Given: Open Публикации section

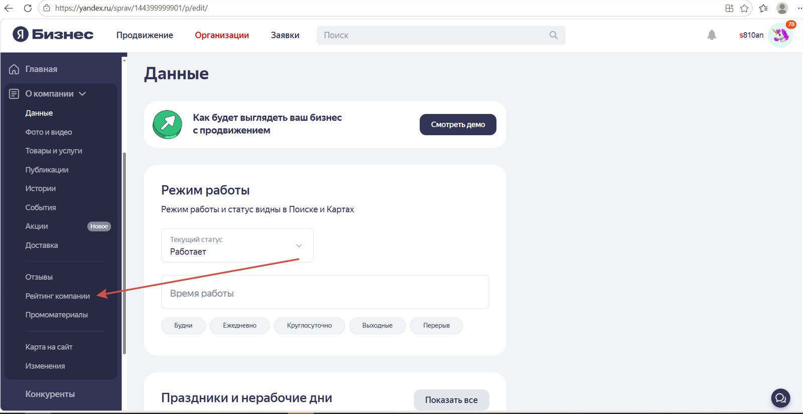Looking at the screenshot, I should pos(47,170).
